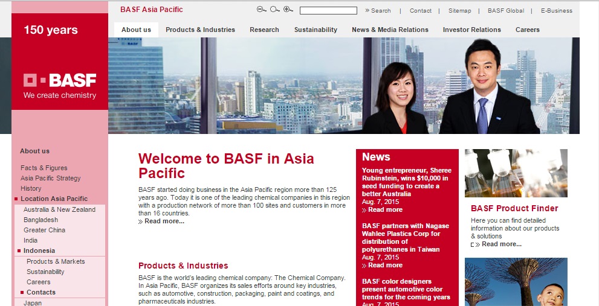This screenshot has width=599, height=306.
Task: Click the Welcome to BASF in Asia Pacific heading
Action: [226, 165]
